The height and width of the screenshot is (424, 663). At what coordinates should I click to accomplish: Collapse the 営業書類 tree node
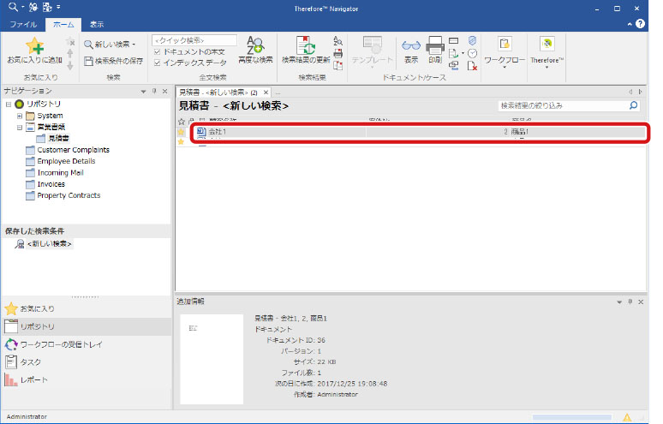pos(19,127)
